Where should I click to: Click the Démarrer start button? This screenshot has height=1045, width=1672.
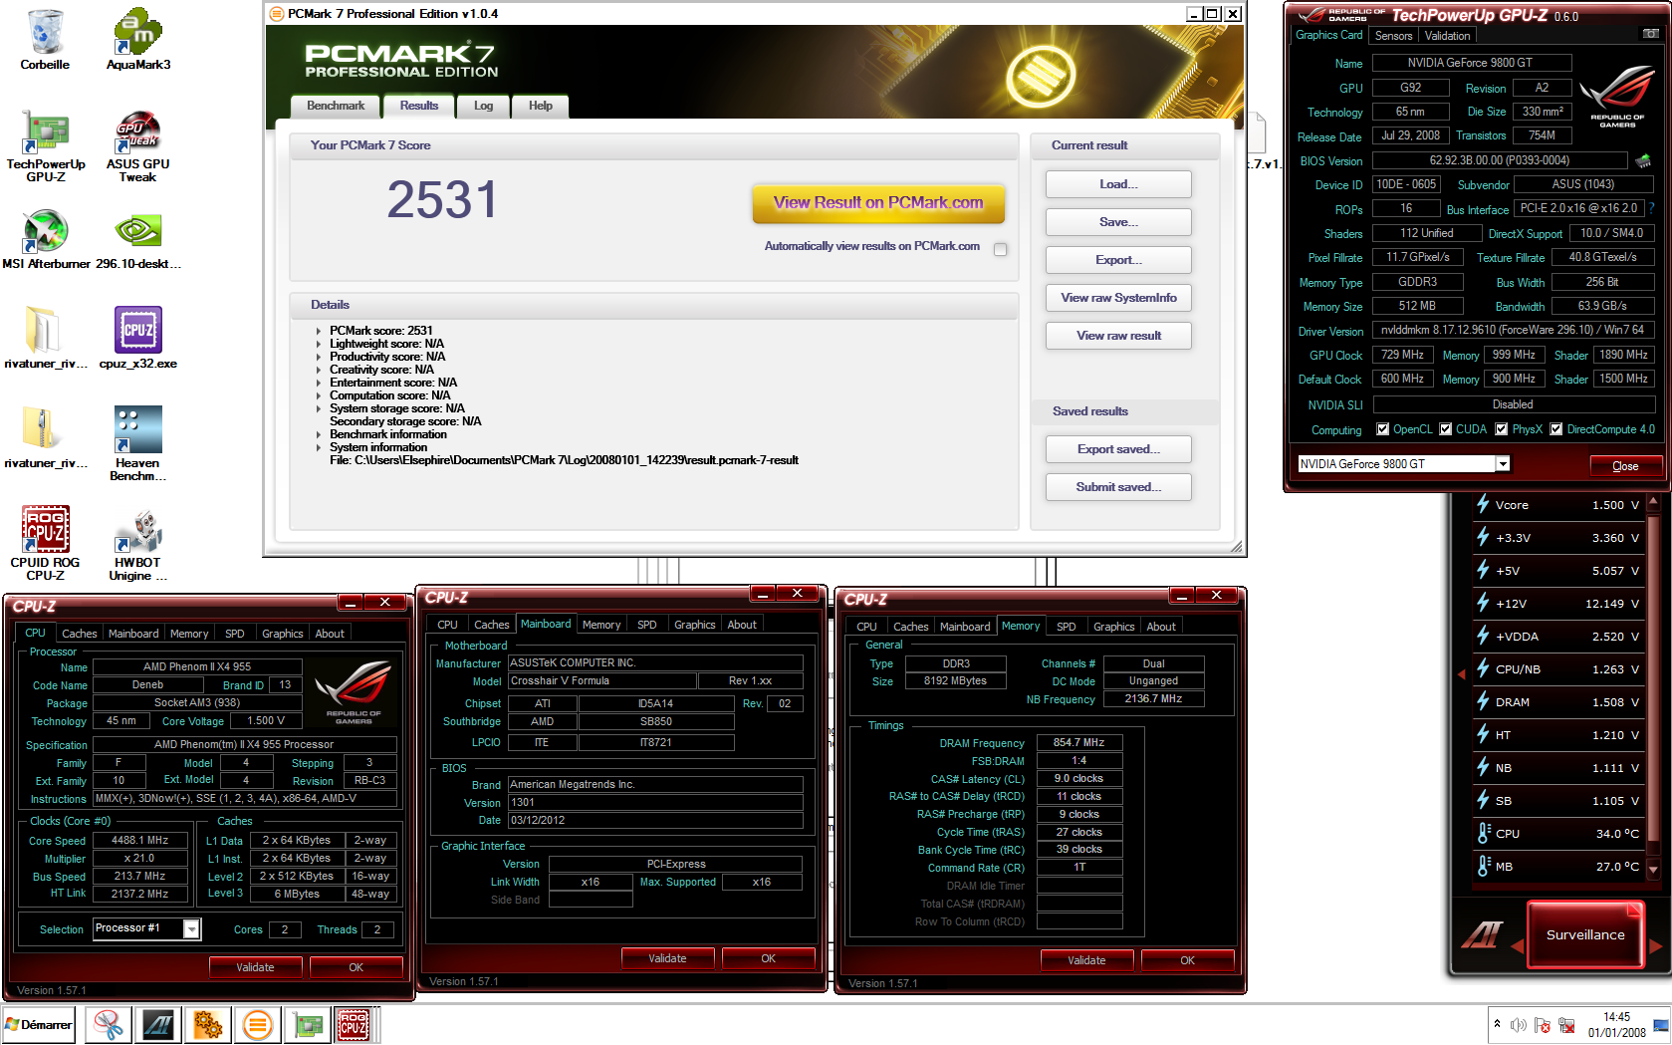point(39,1024)
